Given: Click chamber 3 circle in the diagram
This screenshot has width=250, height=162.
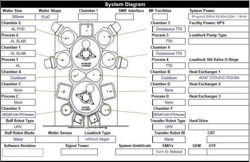Looking at the screenshot, I should click(104, 37).
